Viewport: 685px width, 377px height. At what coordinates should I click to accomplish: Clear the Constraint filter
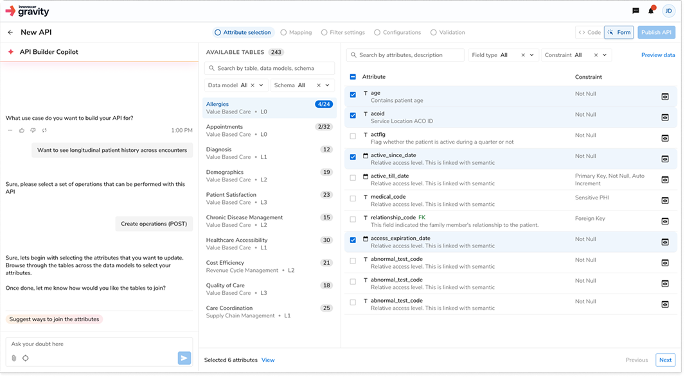point(596,55)
